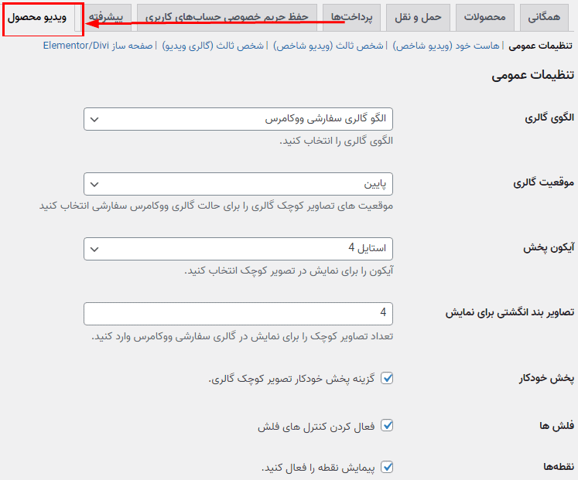The width and height of the screenshot is (578, 480).
Task: Open the شخص ثالث (ویدیو شاخص) link
Action: [328, 46]
